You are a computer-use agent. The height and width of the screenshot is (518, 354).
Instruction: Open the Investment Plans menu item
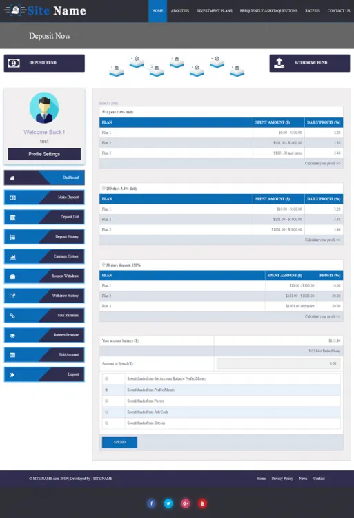[215, 11]
